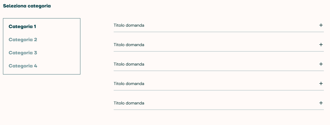The width and height of the screenshot is (330, 125).
Task: Expand the fifth question's plus icon
Action: 321,103
